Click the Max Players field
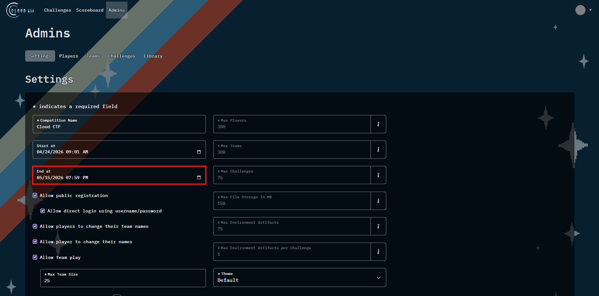Screen dimensions: 599x296 tap(292, 124)
